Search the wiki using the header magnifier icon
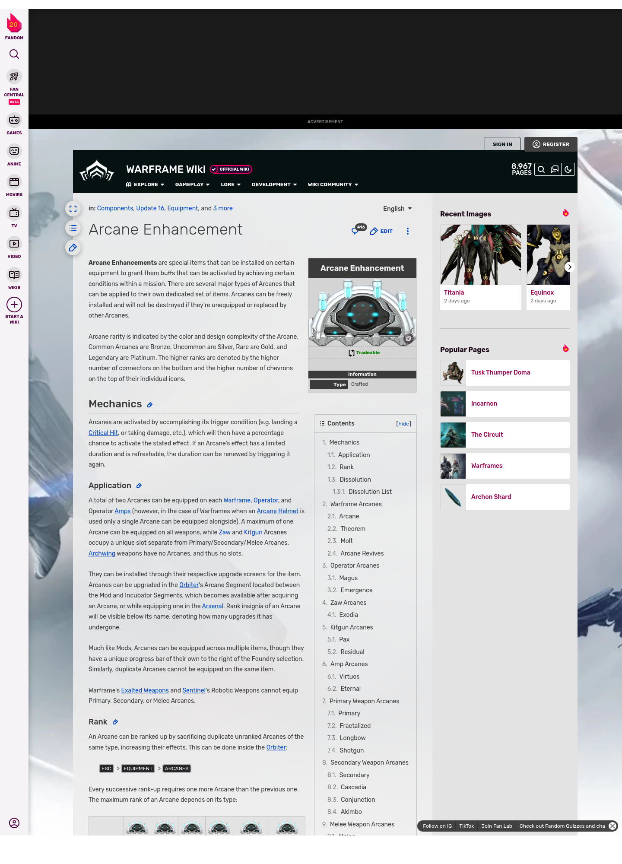The height and width of the screenshot is (864, 622). (x=541, y=169)
